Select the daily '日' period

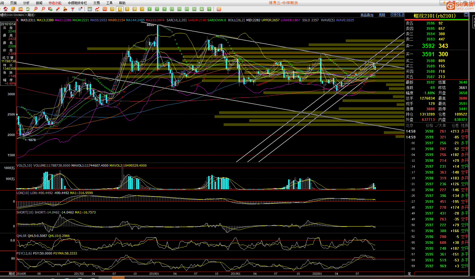[112, 9]
